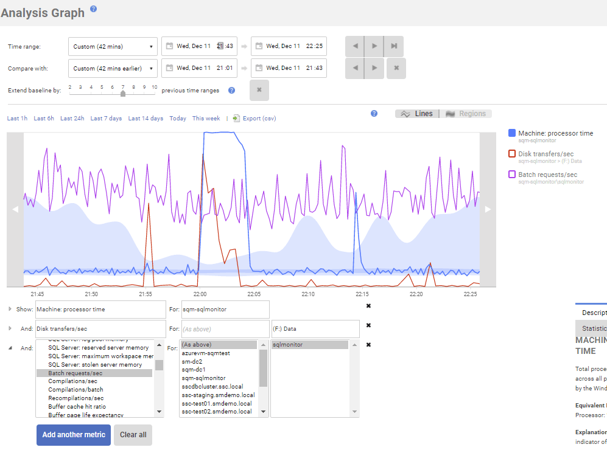607x450 pixels.
Task: Switch the chart to Regions view
Action: 466,113
